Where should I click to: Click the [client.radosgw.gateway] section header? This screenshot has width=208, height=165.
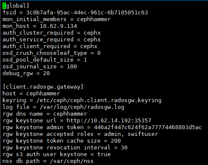(x=43, y=87)
